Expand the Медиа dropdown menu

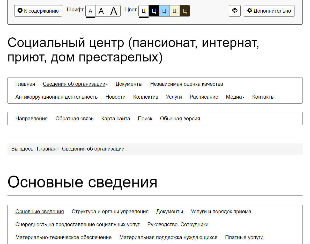(235, 97)
